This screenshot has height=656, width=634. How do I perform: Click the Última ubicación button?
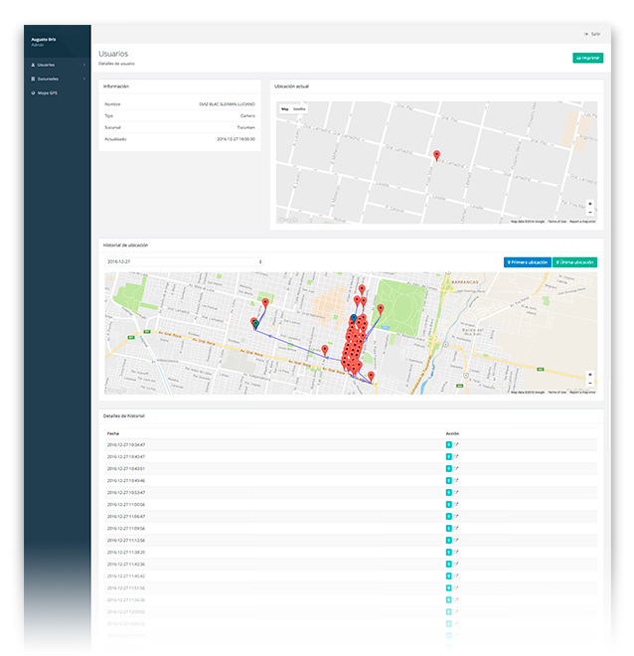pyautogui.click(x=575, y=262)
